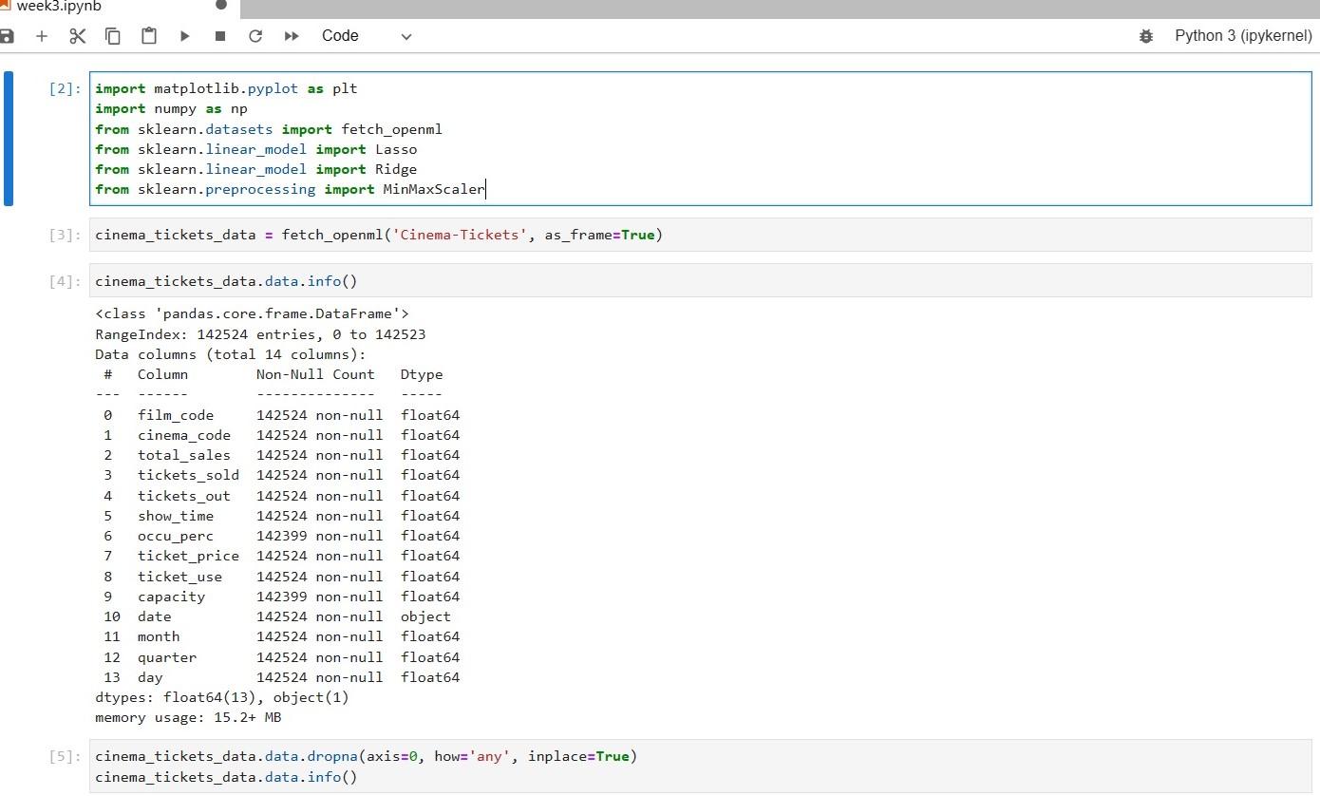The image size is (1320, 796).
Task: Select the [2]: cell prompt
Action: (66, 89)
